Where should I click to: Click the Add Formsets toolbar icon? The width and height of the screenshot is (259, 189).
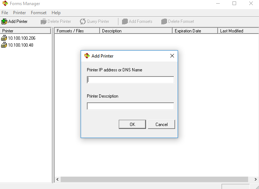pyautogui.click(x=125, y=21)
